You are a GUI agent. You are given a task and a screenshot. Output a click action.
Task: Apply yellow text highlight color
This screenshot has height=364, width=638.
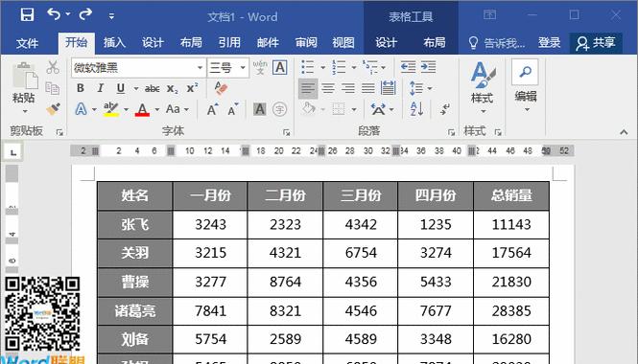[x=110, y=109]
